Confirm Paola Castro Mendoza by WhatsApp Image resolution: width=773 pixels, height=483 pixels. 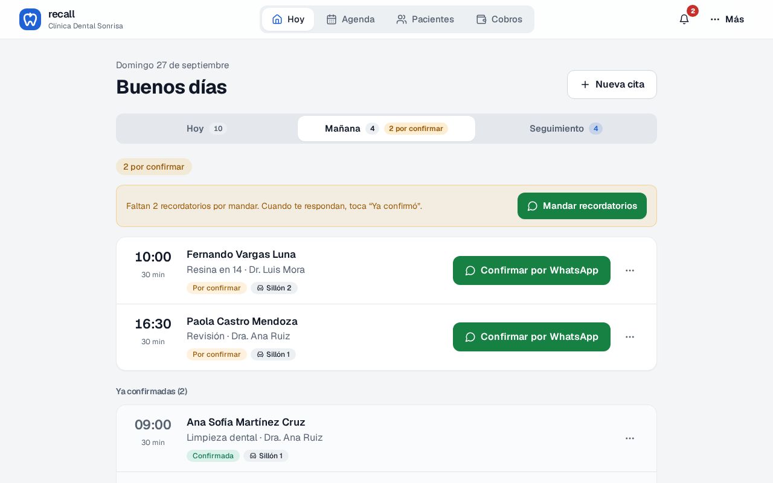tap(531, 337)
